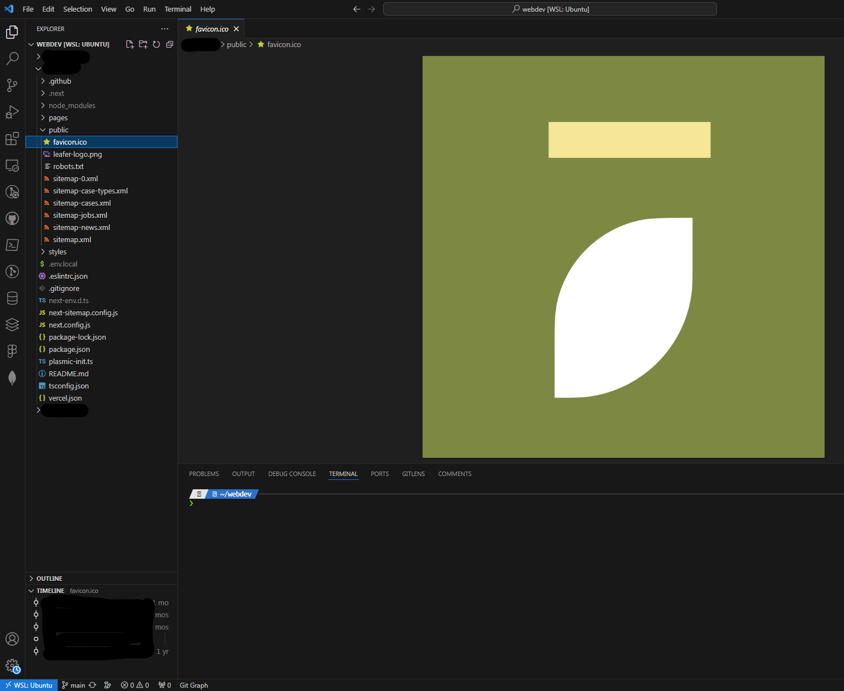Open the Extensions view
Viewport: 844px width, 691px height.
click(12, 139)
